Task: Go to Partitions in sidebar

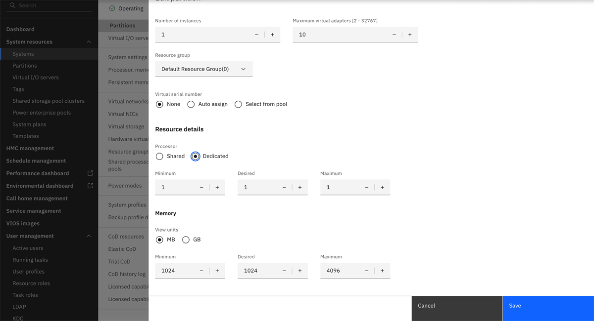Action: click(x=25, y=66)
